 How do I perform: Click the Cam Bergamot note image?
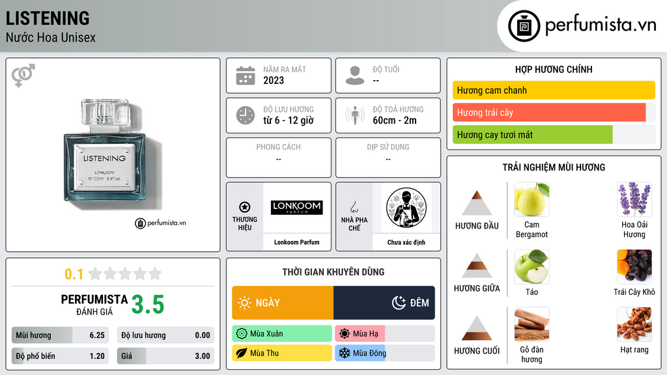coord(532,200)
